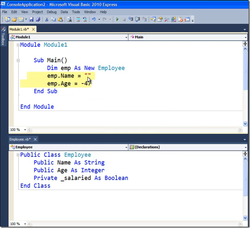Open the Redo history dropdown arrow

[110, 19]
